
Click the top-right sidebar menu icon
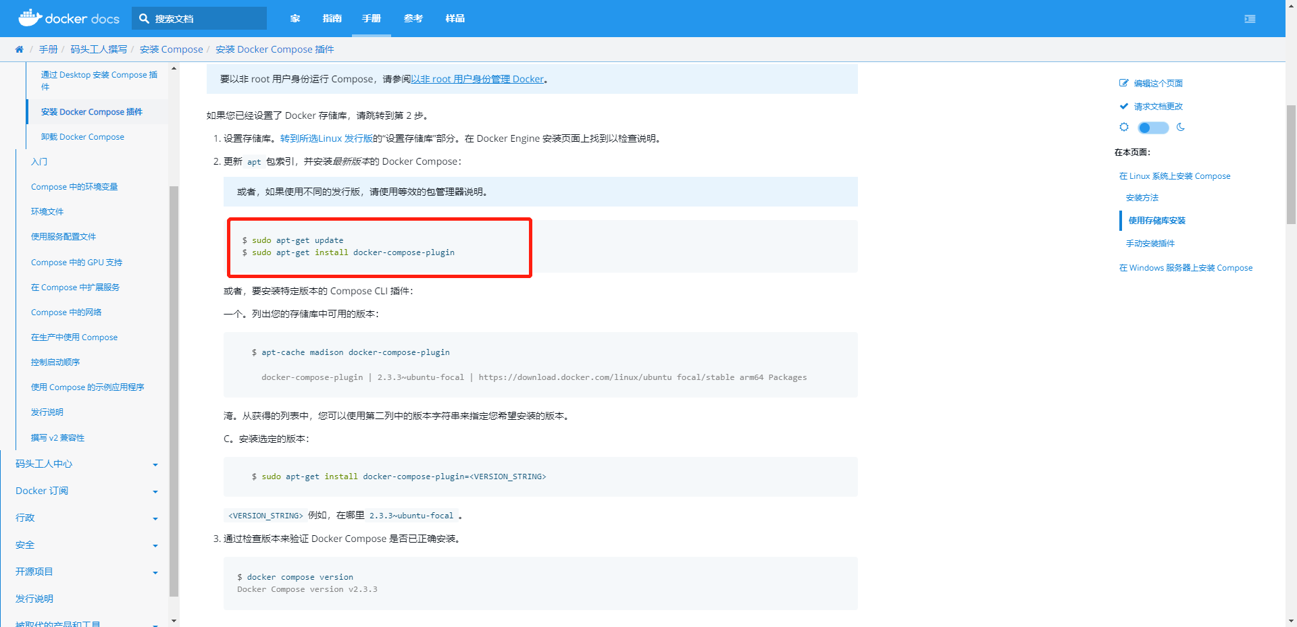click(1250, 19)
